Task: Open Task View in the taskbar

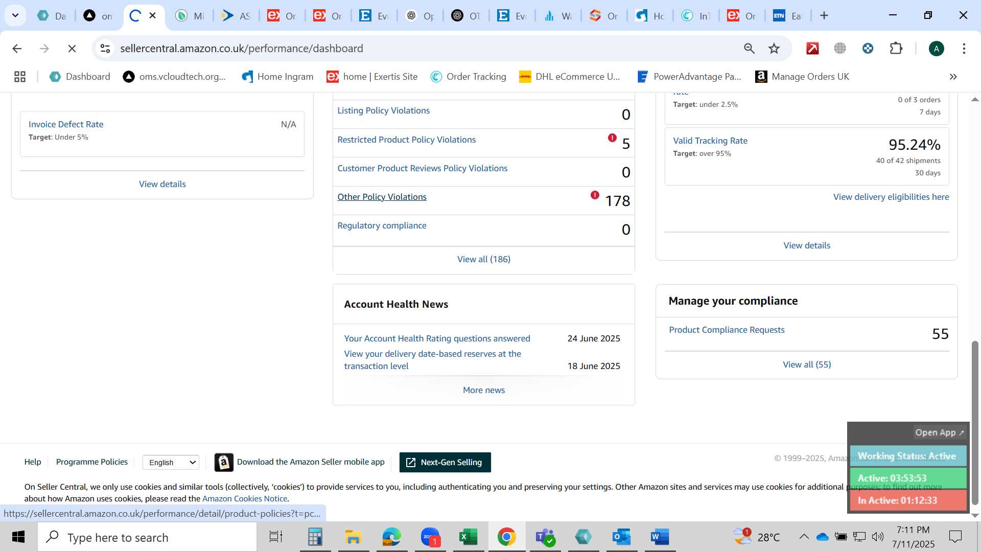Action: (x=276, y=537)
